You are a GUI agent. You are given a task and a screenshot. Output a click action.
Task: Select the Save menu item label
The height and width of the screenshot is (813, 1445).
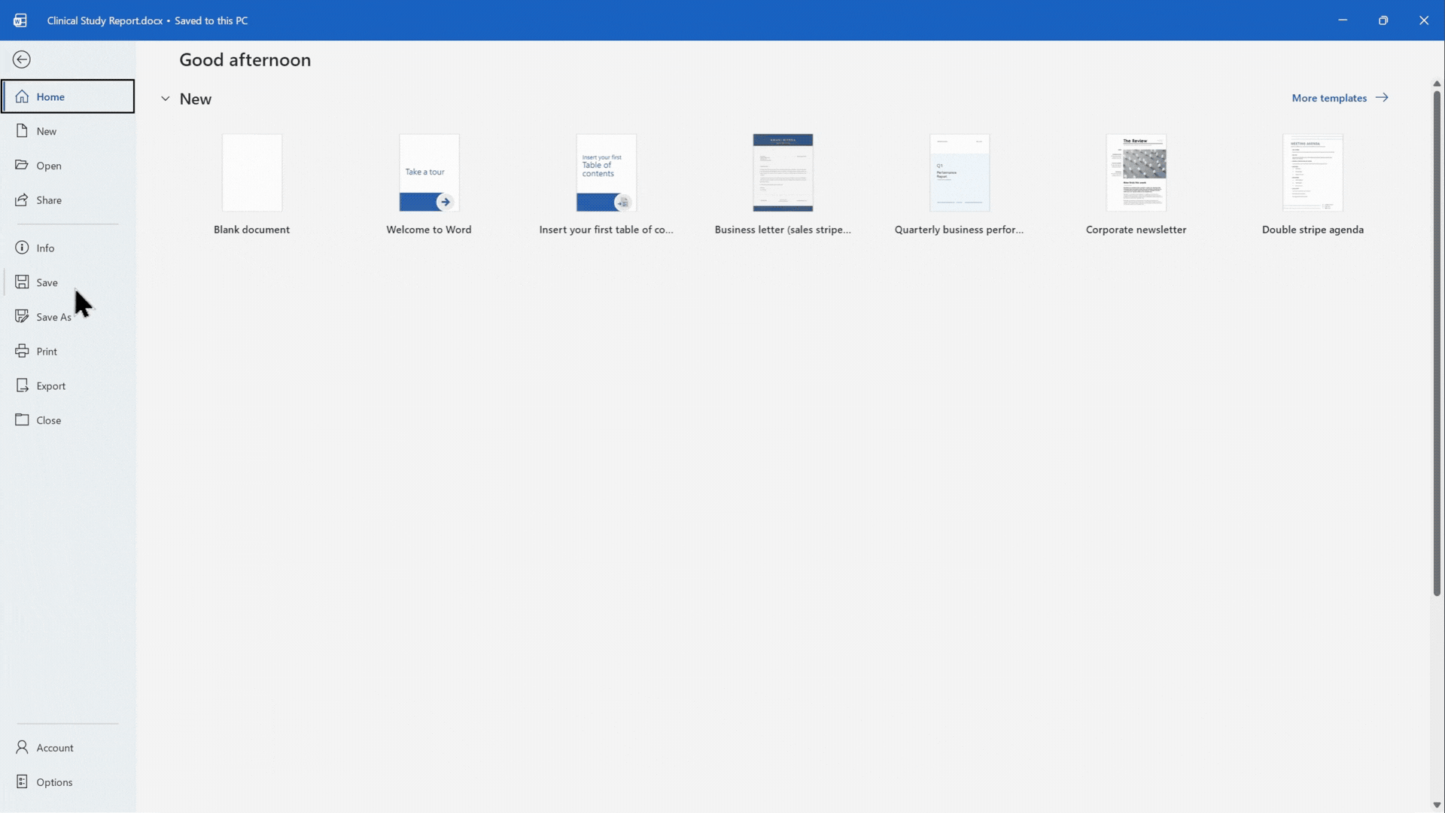click(47, 282)
